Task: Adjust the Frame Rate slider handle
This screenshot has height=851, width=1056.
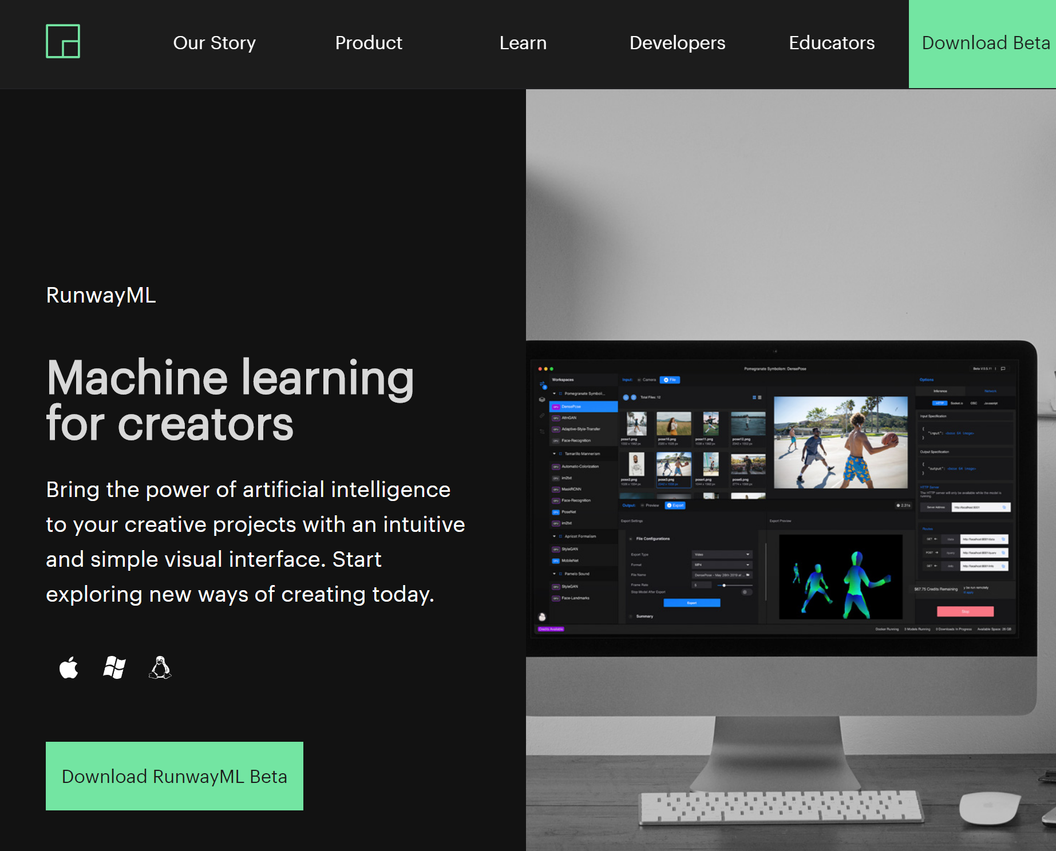Action: [x=724, y=585]
